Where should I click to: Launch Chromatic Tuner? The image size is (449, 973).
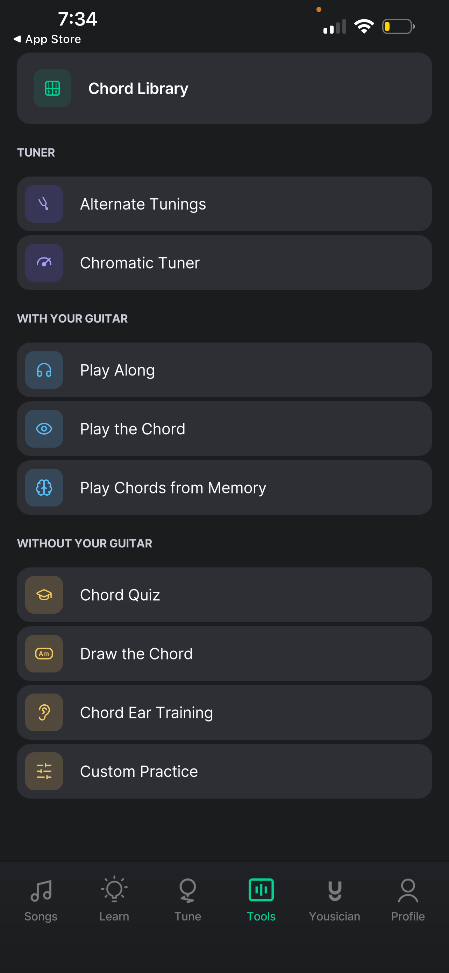224,262
